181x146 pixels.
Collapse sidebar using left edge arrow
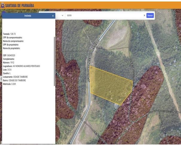(x=1, y=79)
